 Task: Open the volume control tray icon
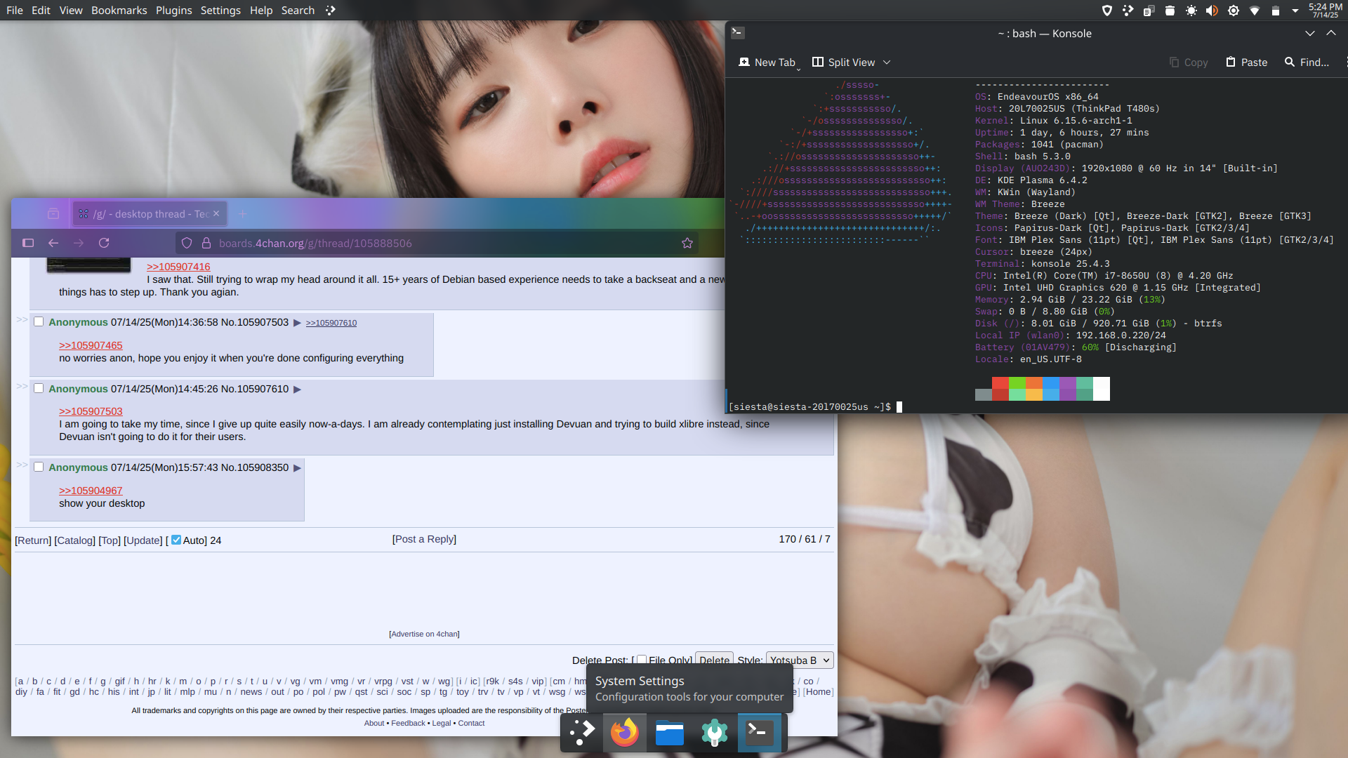pyautogui.click(x=1212, y=11)
